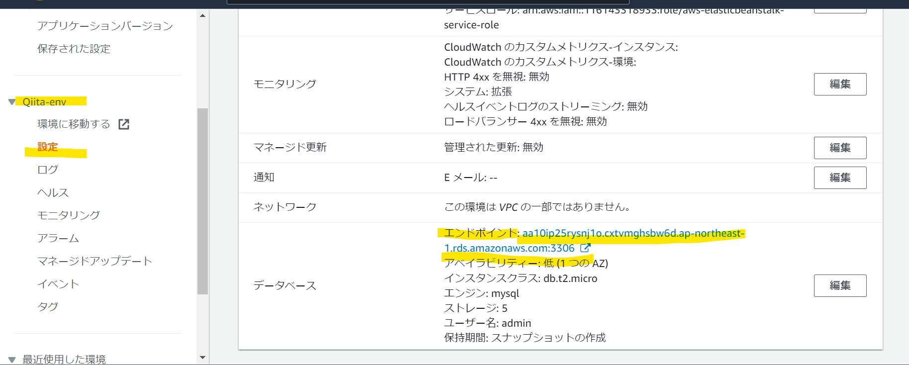The width and height of the screenshot is (909, 365).
Task: Go to 環境に移動する link
Action: tap(74, 124)
